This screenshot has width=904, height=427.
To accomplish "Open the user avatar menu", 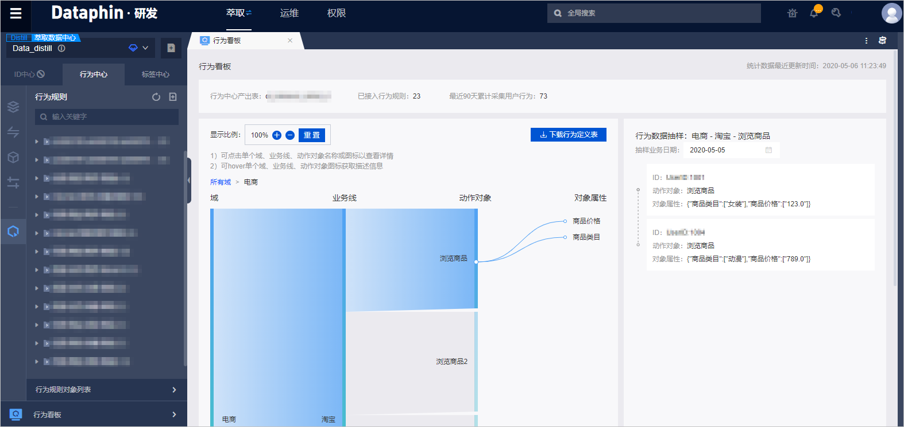I will click(891, 13).
